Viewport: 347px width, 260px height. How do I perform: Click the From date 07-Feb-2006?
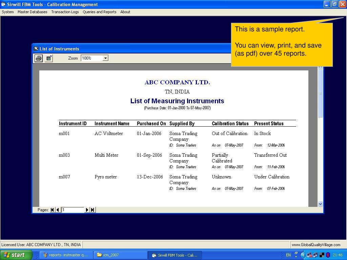(276, 189)
